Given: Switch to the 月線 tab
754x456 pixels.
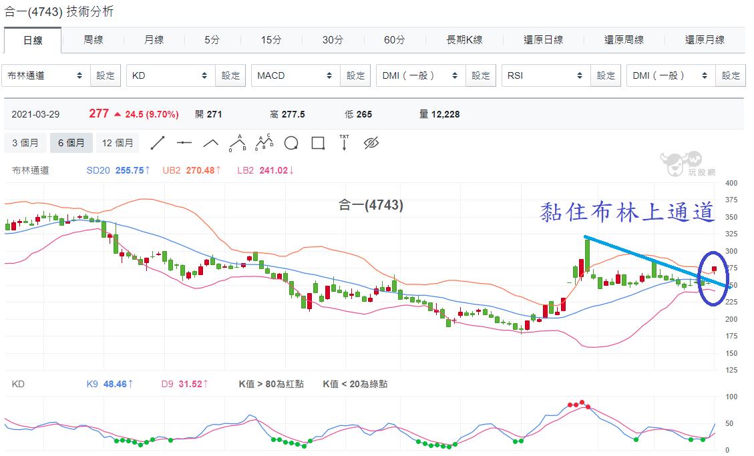Looking at the screenshot, I should coord(154,40).
